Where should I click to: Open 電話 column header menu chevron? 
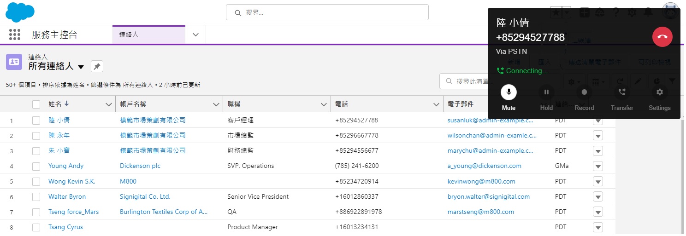click(437, 104)
